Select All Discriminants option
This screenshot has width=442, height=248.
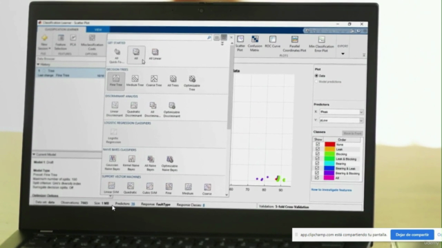point(153,110)
